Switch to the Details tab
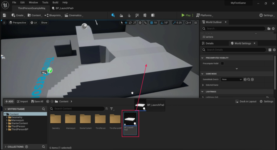 (x=208, y=43)
